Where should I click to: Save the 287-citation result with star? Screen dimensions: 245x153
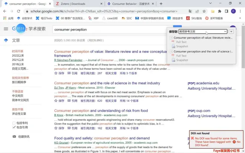59,73
